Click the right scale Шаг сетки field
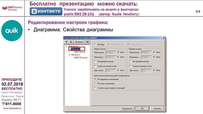The image size is (203, 114). click(146, 71)
